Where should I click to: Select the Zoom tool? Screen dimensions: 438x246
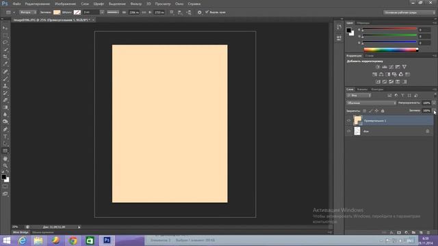[x=5, y=166]
